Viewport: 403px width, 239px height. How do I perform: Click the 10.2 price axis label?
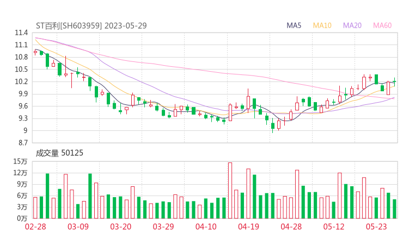coord(21,81)
